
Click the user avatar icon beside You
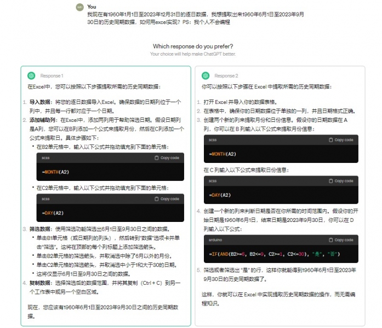[79, 8]
